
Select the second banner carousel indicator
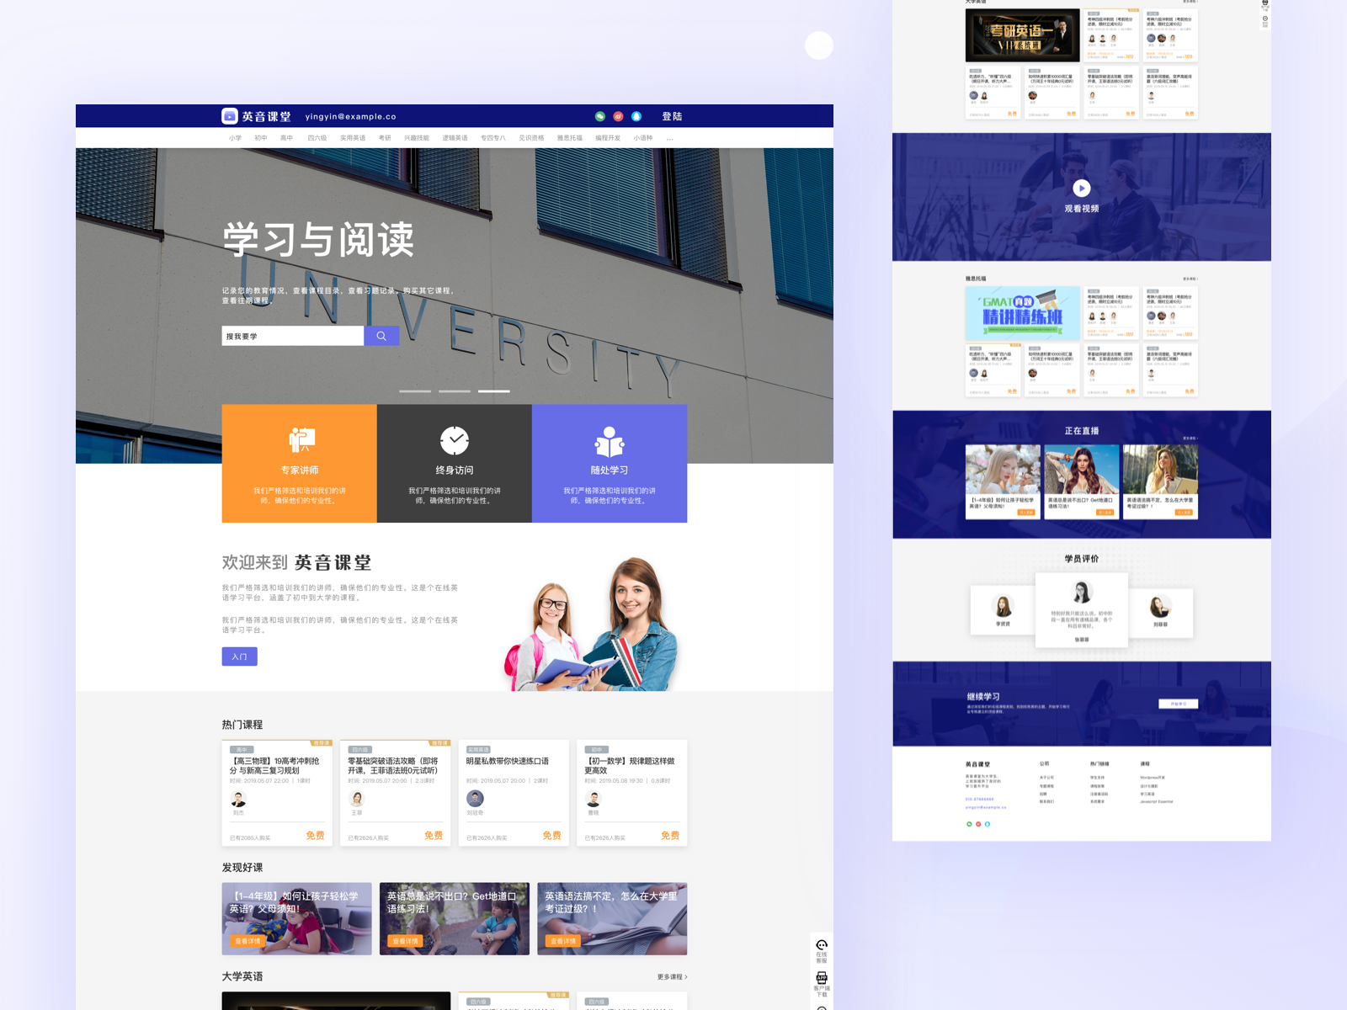tap(455, 391)
